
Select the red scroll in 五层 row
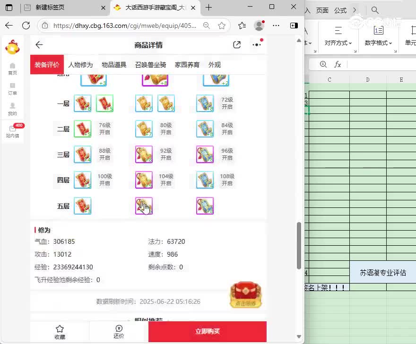click(x=83, y=206)
